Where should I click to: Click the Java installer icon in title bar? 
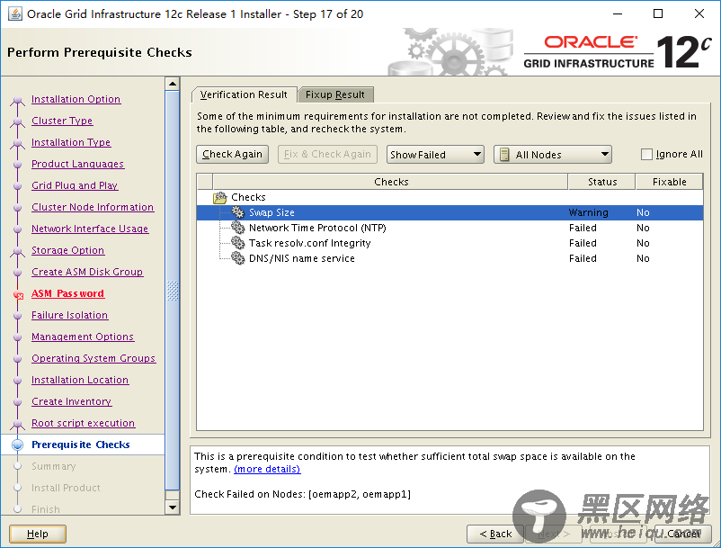15,13
